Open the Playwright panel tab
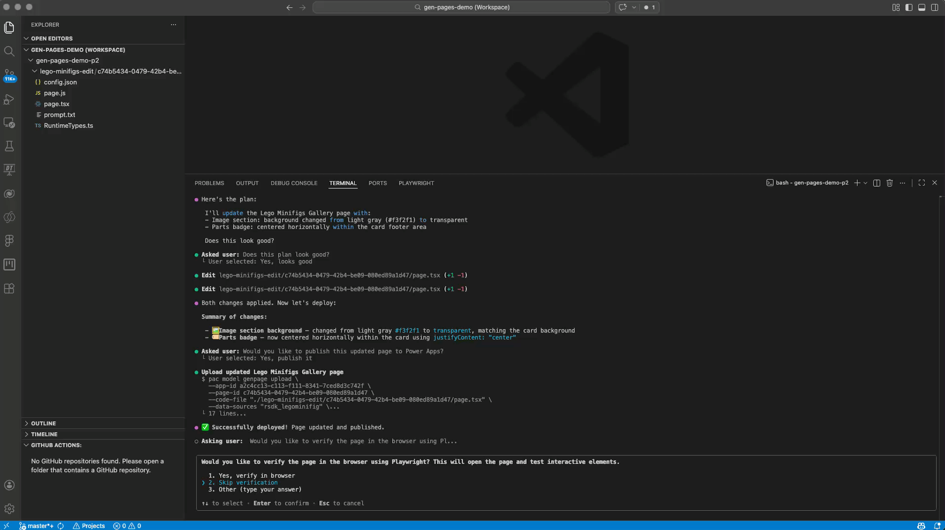Viewport: 945px width, 530px height. coord(416,183)
